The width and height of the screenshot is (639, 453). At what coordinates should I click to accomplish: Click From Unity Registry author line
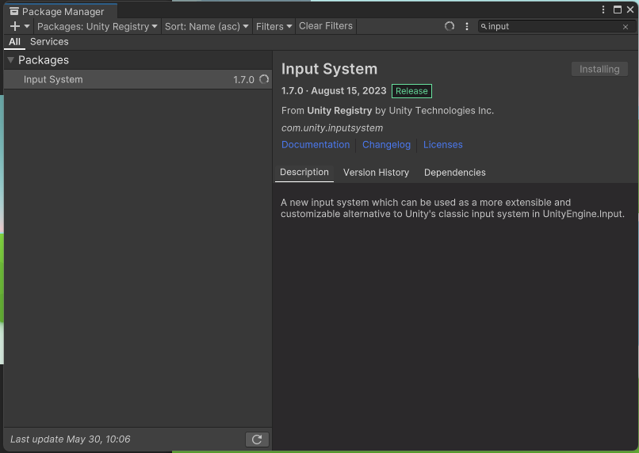(x=388, y=111)
